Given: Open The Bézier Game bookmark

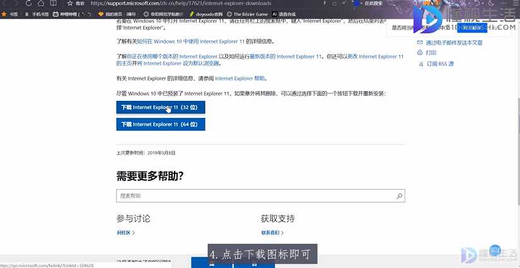Looking at the screenshot, I should [x=248, y=15].
